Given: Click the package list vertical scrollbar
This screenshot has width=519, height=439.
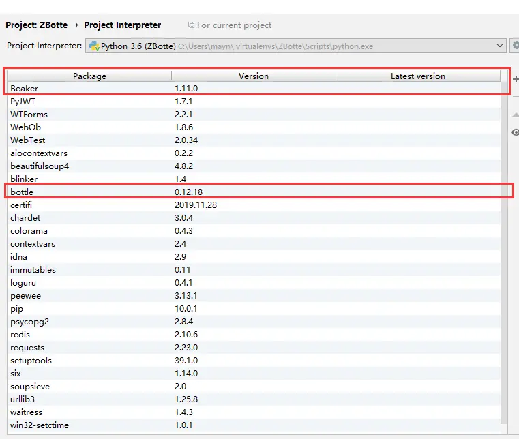Looking at the screenshot, I should point(504,252).
